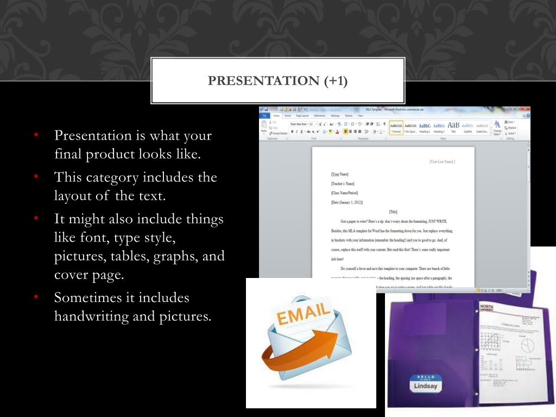Viewport: 556px width, 417px height.
Task: Click the Bullets list icon
Action: tap(346, 124)
